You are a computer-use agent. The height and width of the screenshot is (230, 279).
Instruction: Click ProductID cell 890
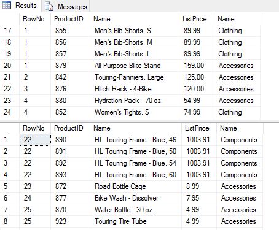coord(70,140)
